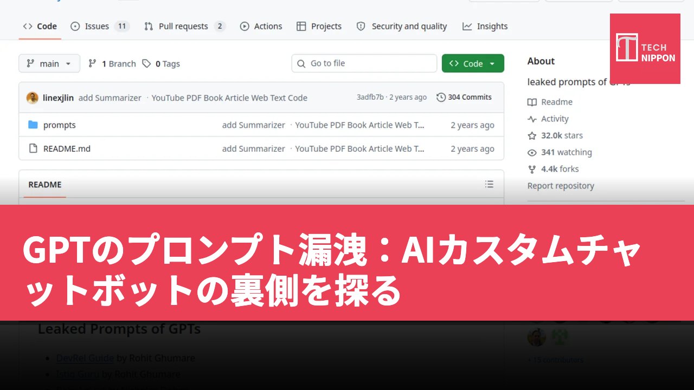This screenshot has height=390, width=694.
Task: Click the Projects table icon
Action: click(x=301, y=26)
